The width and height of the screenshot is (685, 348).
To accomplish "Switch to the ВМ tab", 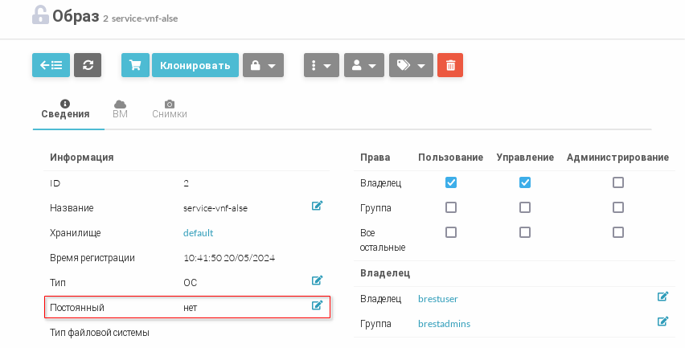I will [120, 109].
